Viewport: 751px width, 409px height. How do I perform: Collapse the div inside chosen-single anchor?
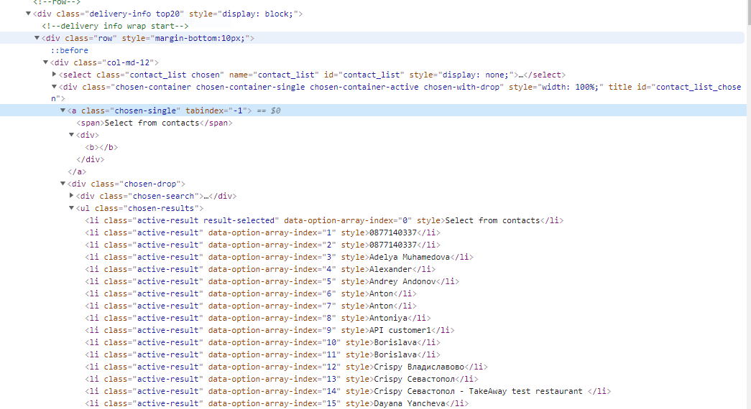pyautogui.click(x=71, y=135)
